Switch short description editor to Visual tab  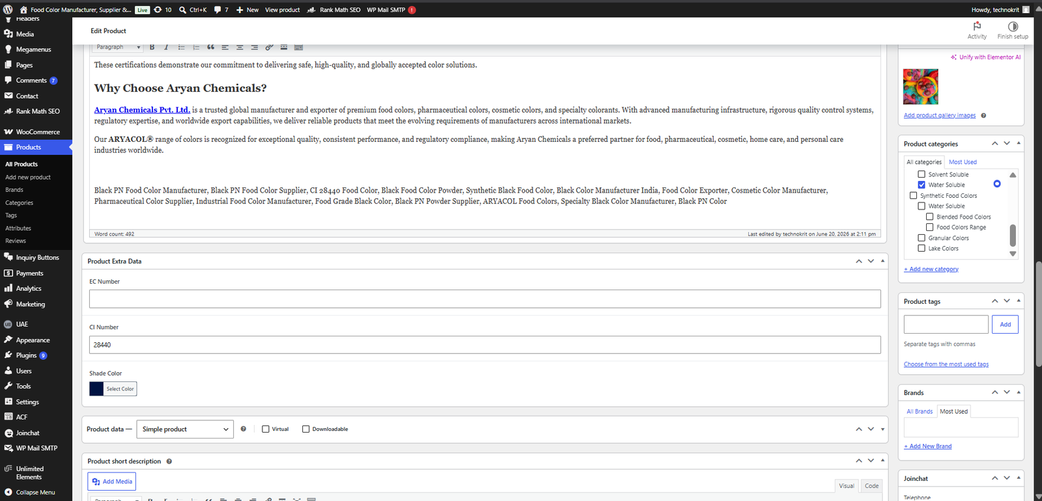click(847, 485)
